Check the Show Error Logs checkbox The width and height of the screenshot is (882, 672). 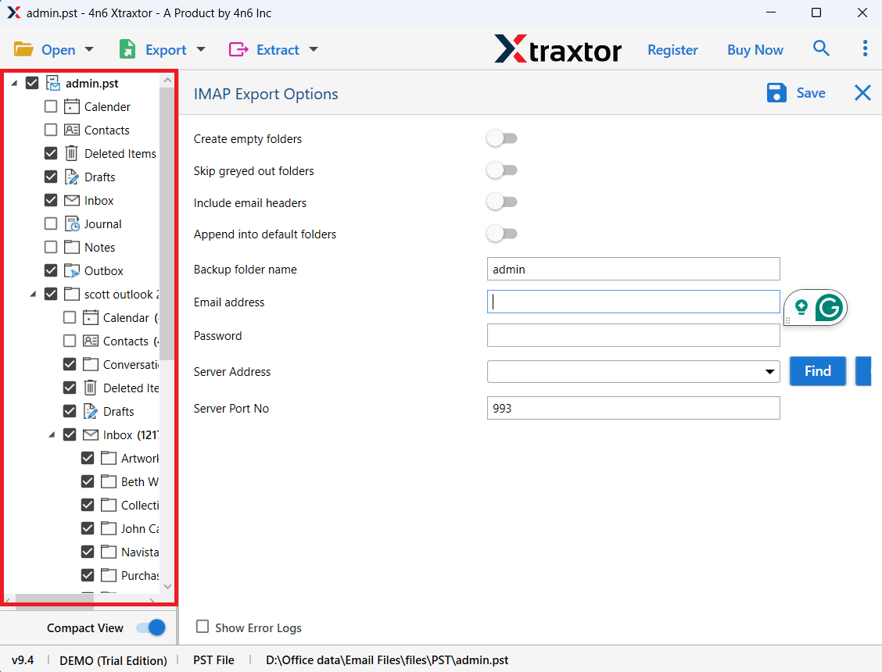(203, 627)
